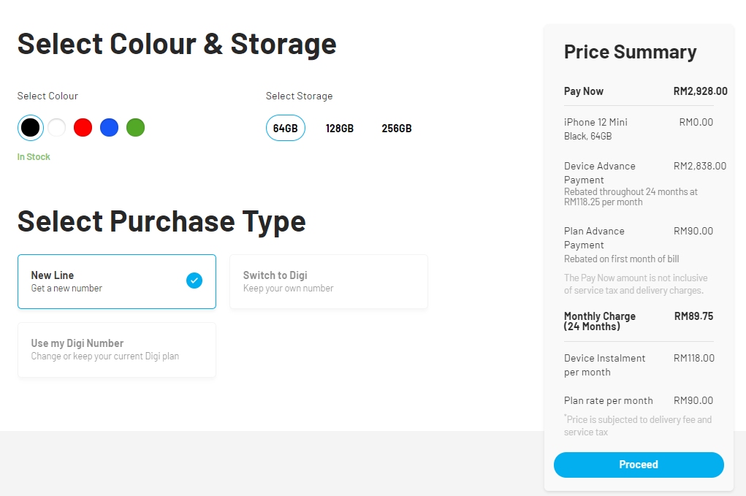Pick 256GB storage option
The image size is (746, 496).
coord(397,129)
